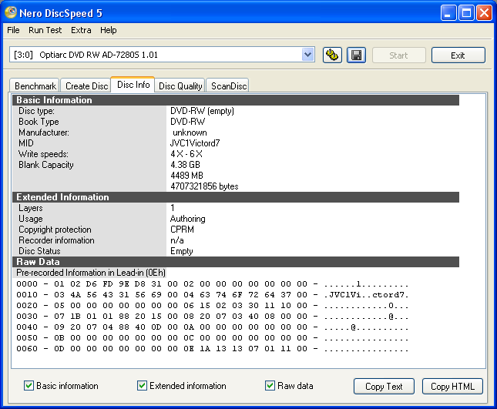Click the 'Layers' label
Viewport: 497px width, 409px height.
30,208
